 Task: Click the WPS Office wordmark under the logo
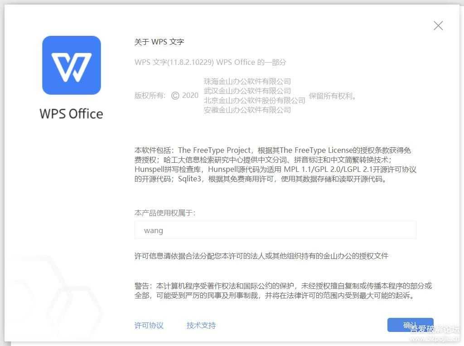[x=71, y=114]
